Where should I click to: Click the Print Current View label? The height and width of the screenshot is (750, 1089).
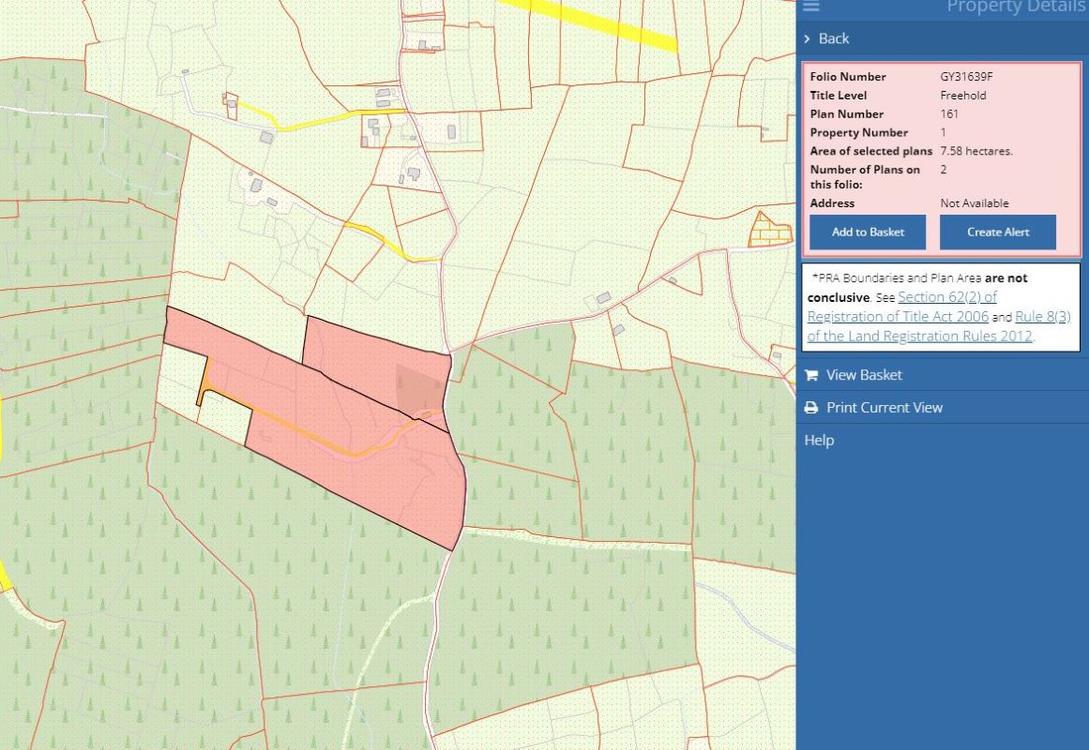click(x=885, y=408)
